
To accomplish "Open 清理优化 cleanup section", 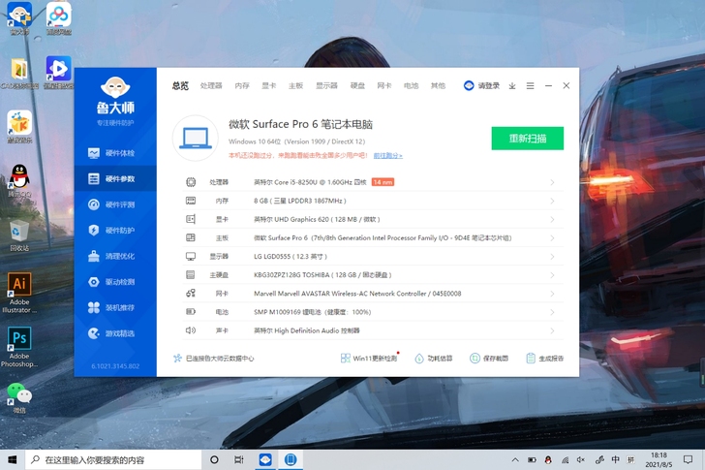I will [x=115, y=256].
